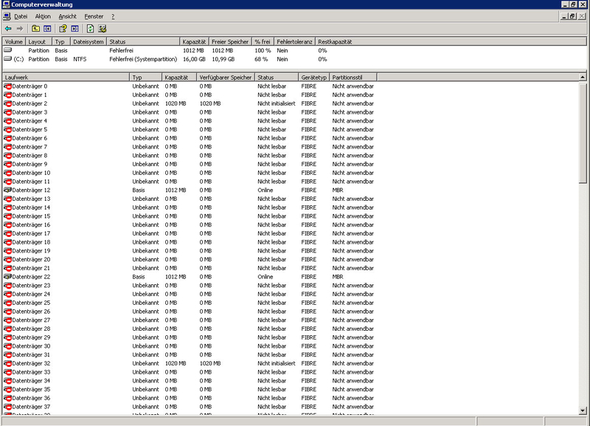
Task: Select the Up one level folder icon
Action: [34, 30]
